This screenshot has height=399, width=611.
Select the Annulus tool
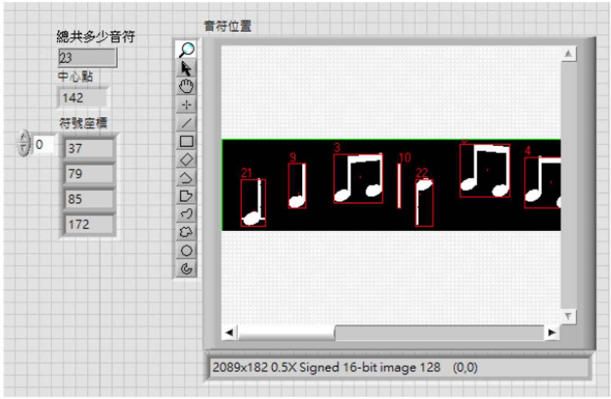186,269
